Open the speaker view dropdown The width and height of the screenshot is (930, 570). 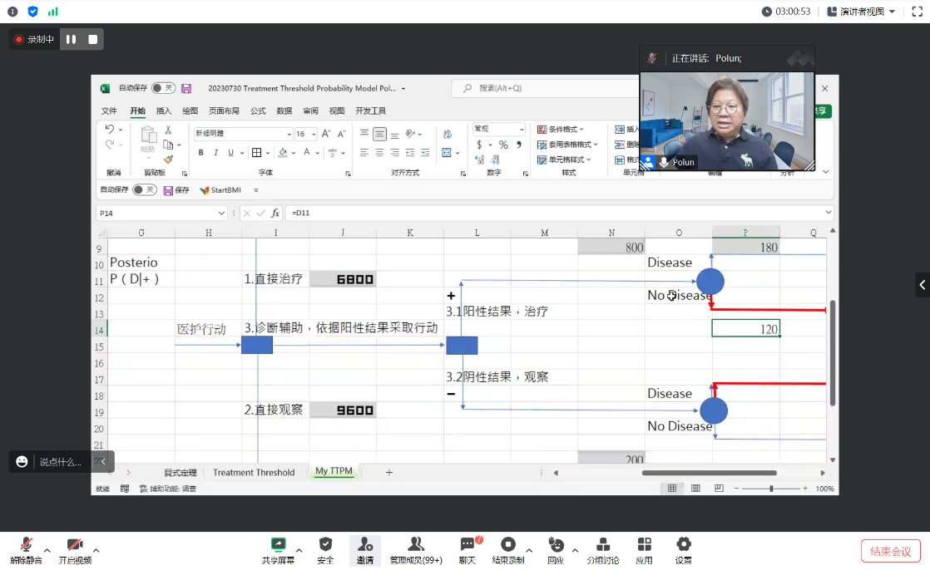coord(893,12)
